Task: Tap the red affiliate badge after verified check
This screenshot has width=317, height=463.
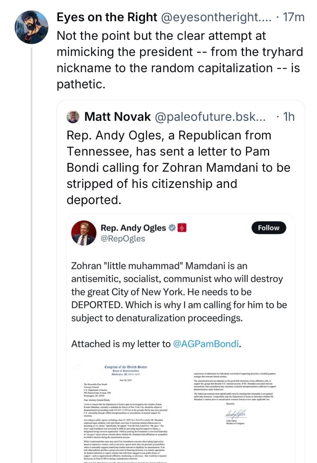Action: click(x=182, y=228)
